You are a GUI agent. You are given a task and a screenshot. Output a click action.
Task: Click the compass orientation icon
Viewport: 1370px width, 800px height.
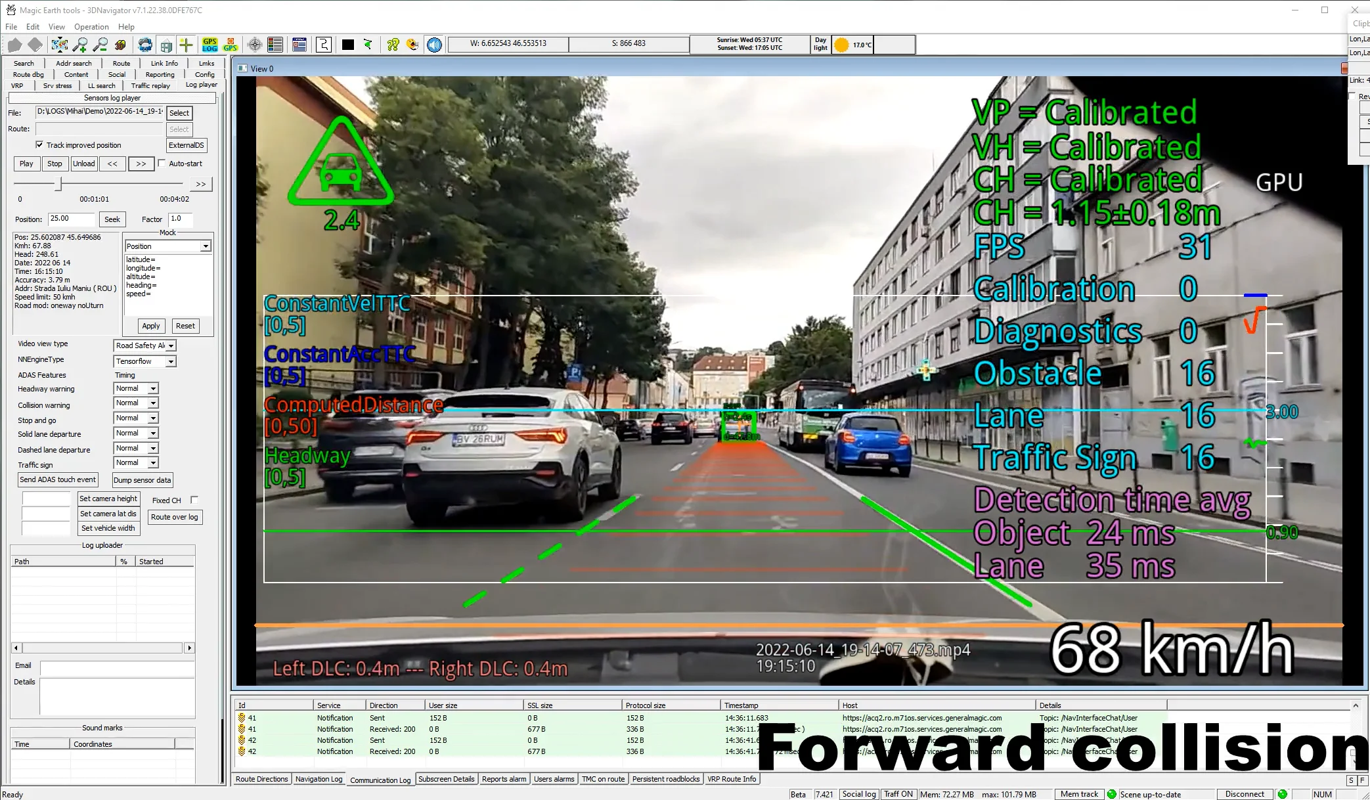[255, 45]
